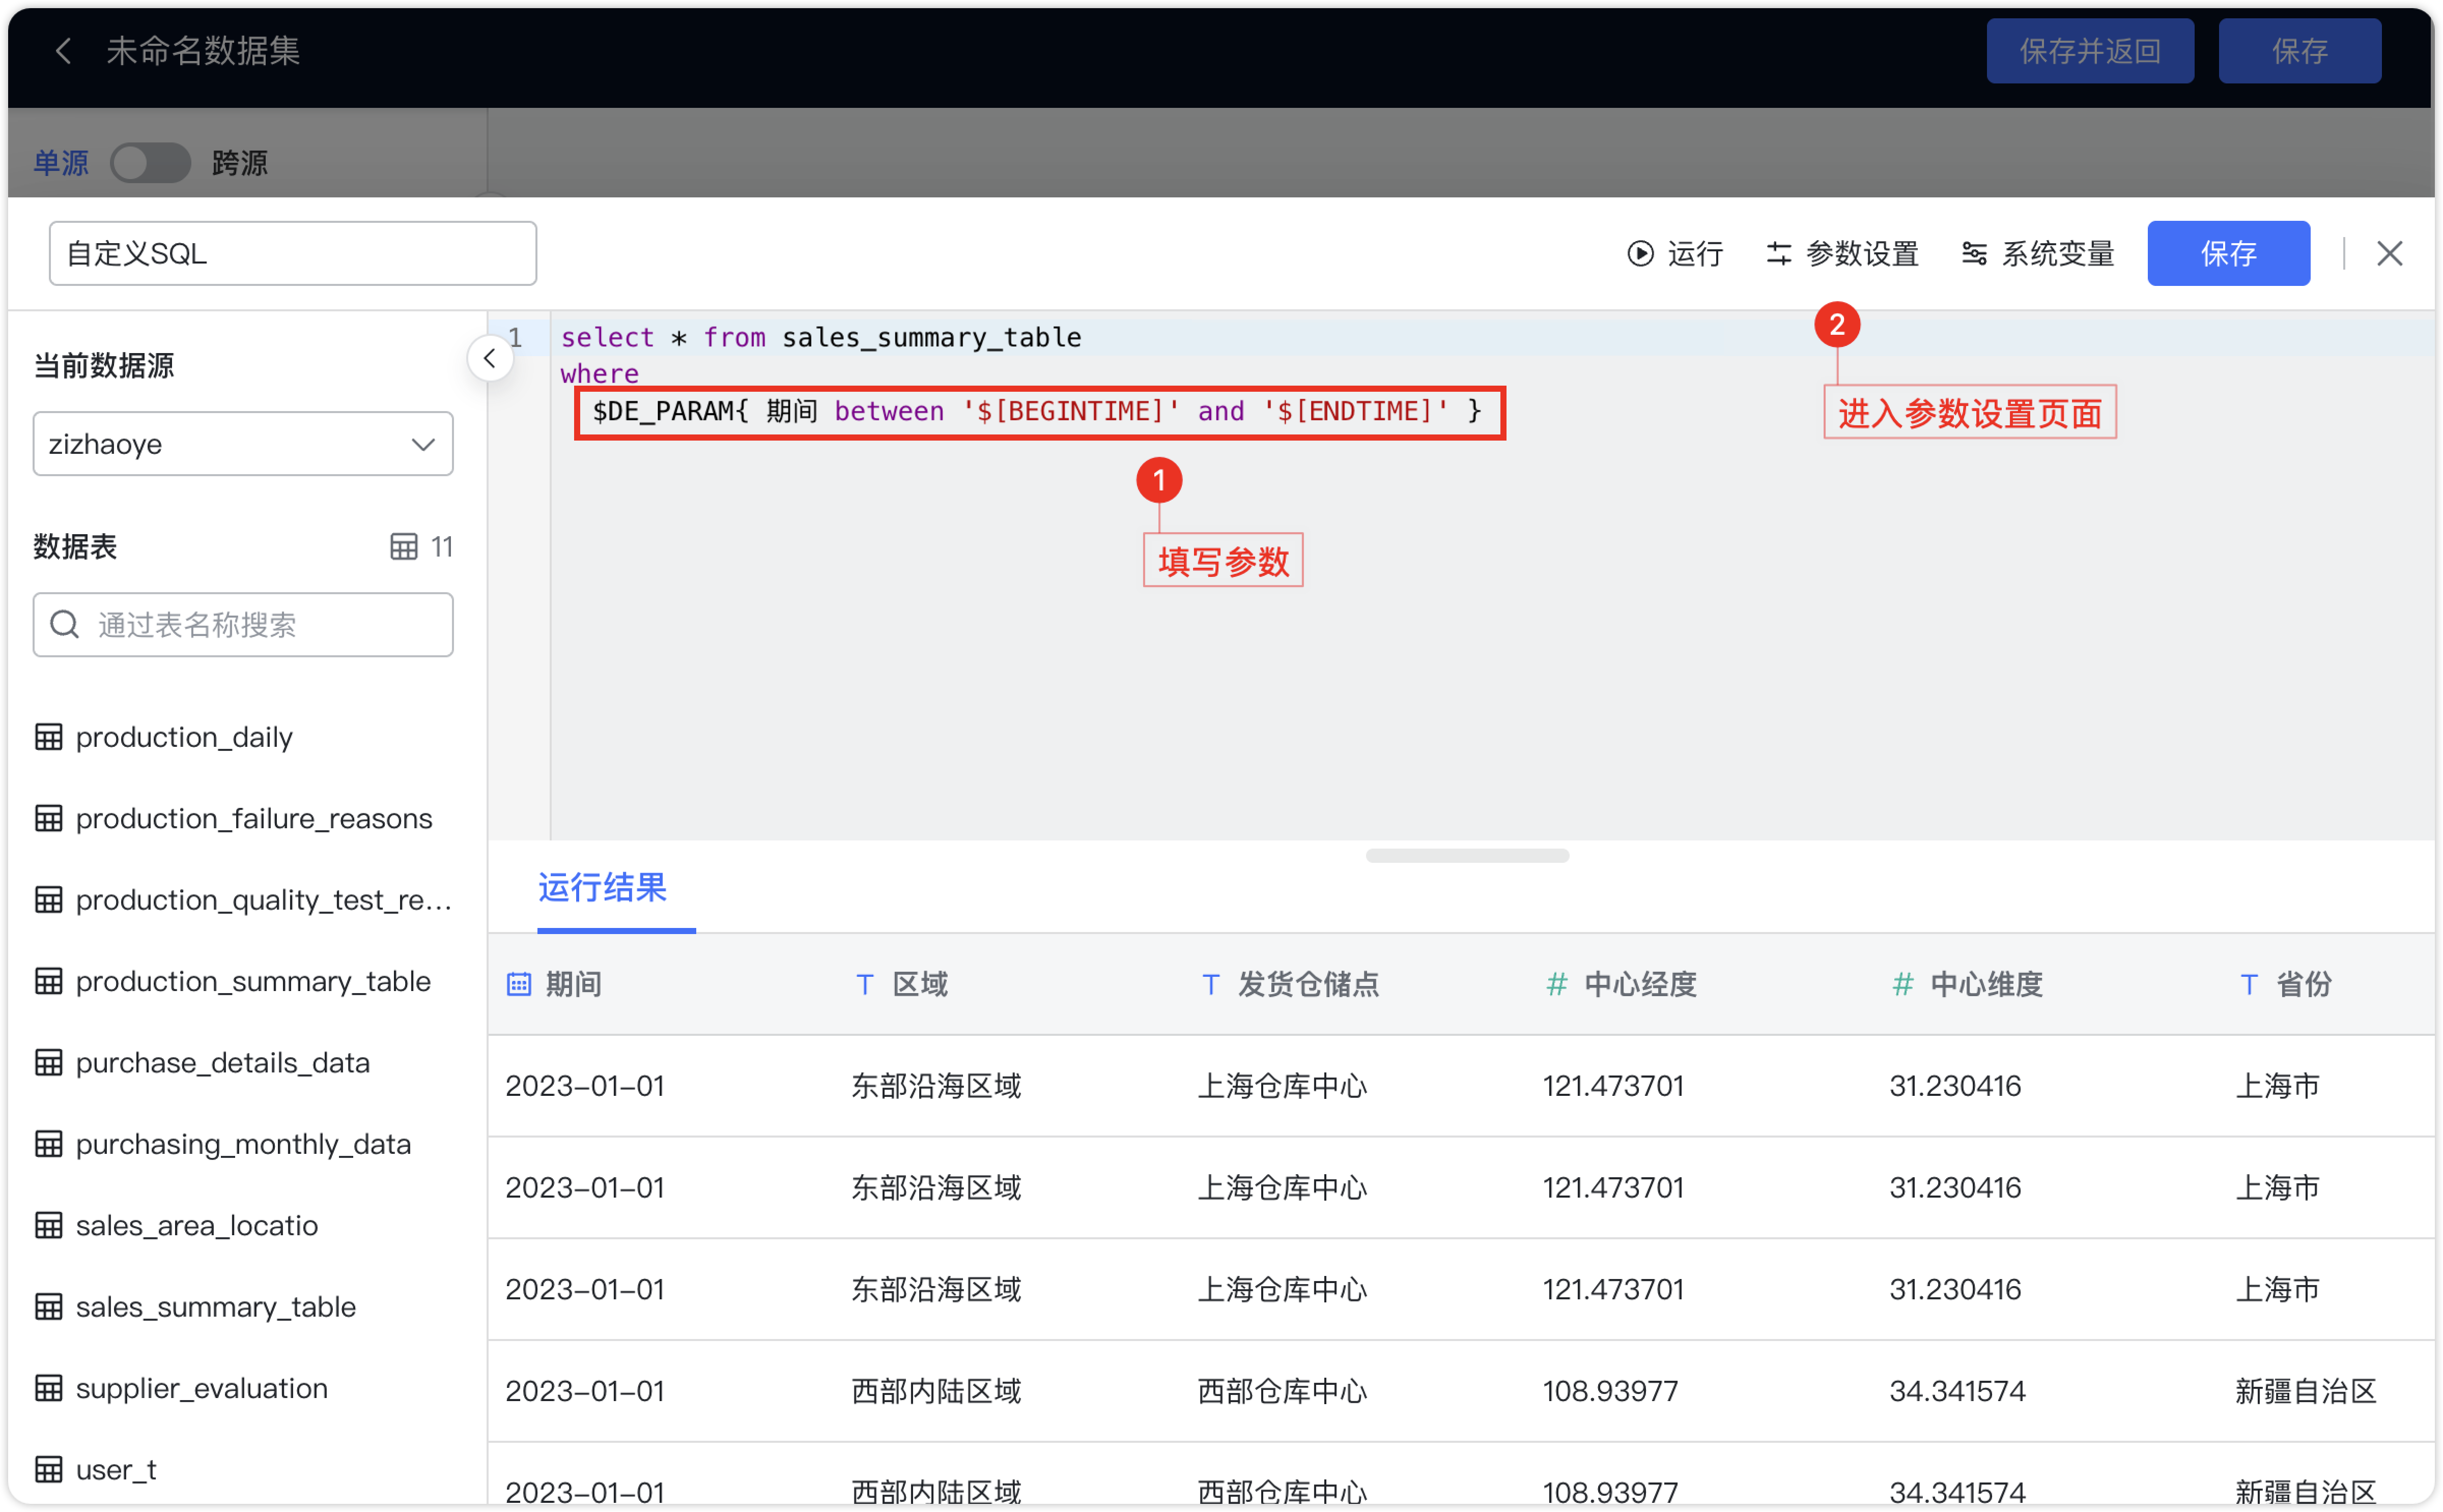Click the 系统变量 system variables icon
The image size is (2443, 1512).
tap(1975, 253)
